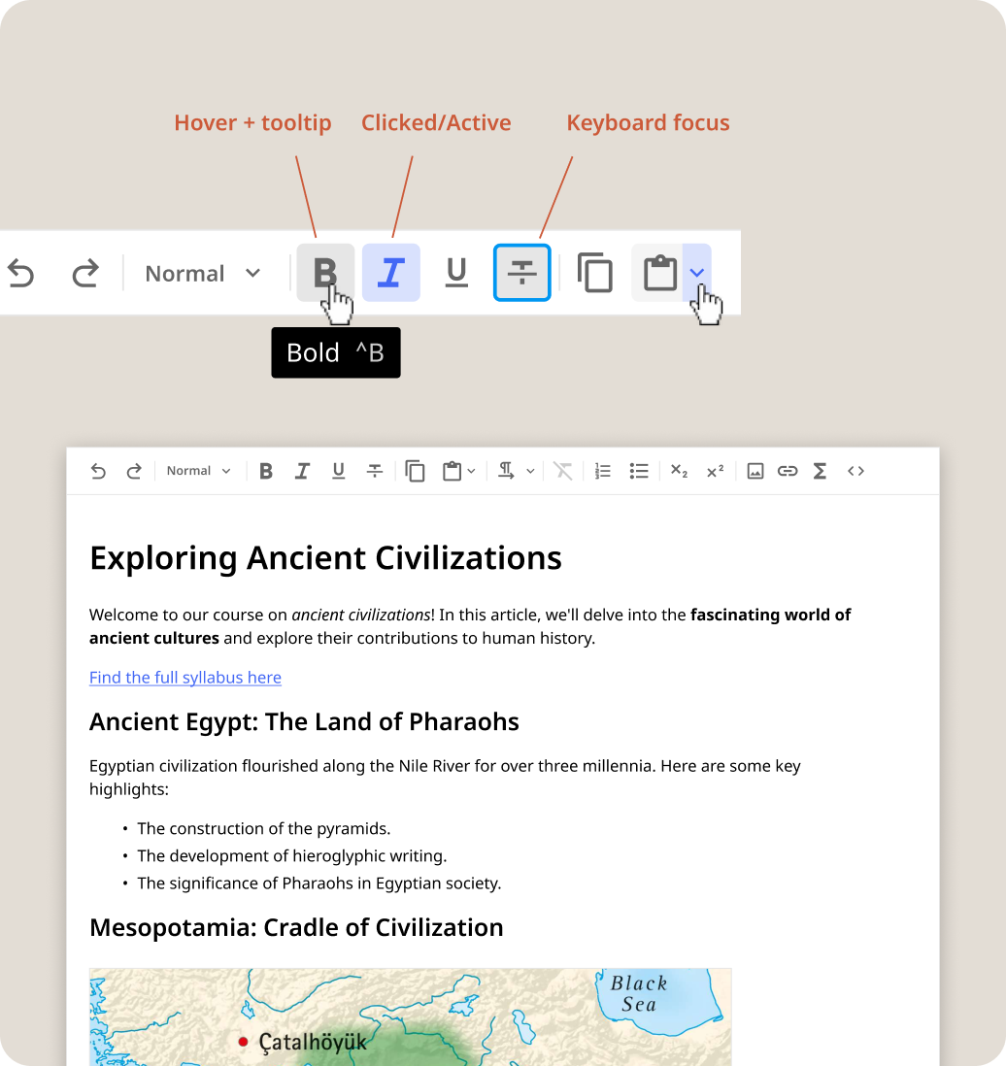Toggle the large hovered Bold button
Image resolution: width=1006 pixels, height=1066 pixels.
325,273
